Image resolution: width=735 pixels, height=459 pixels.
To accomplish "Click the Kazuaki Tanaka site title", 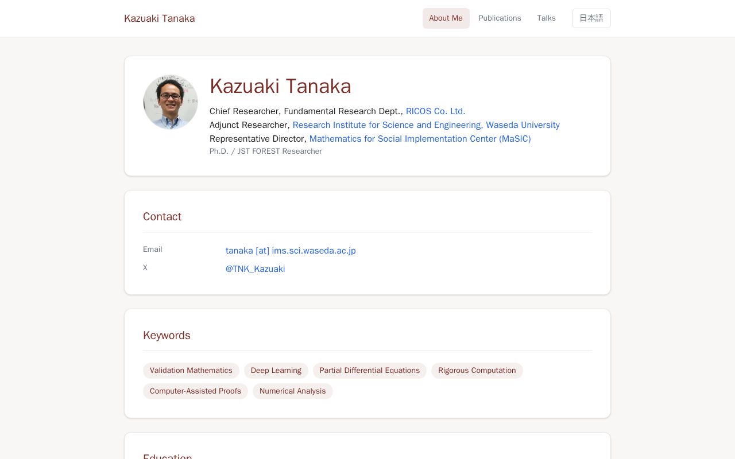I will coord(160,18).
